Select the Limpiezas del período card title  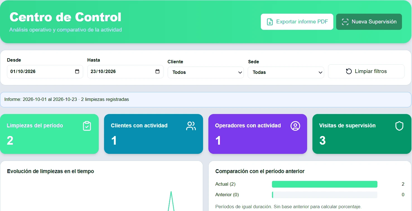click(35, 126)
